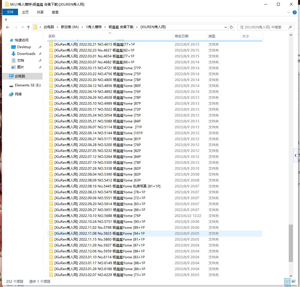
Task: Click the pin icon next to Desktop
Action: click(x=40, y=47)
